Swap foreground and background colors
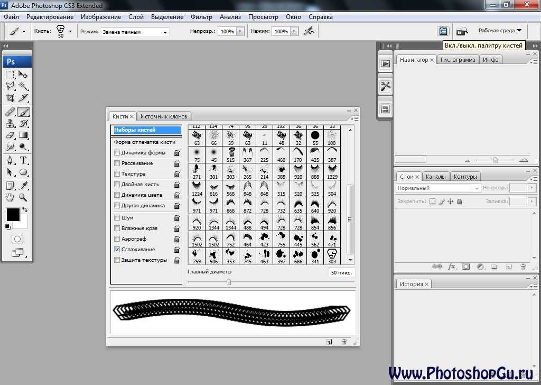 25,209
